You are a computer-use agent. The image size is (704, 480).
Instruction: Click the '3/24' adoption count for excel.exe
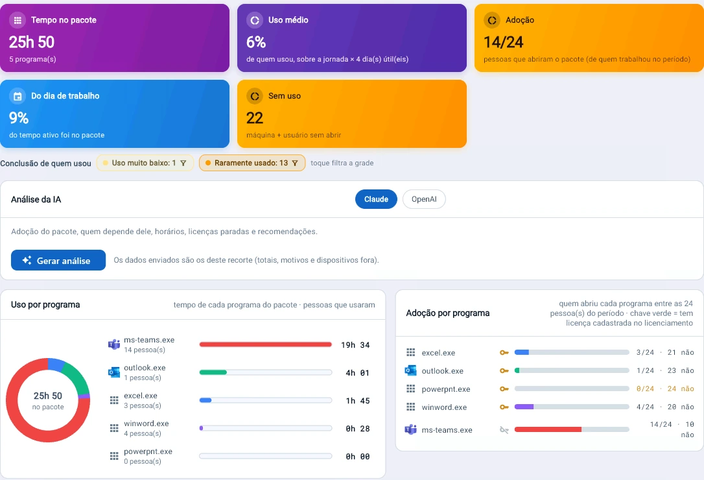tap(645, 352)
